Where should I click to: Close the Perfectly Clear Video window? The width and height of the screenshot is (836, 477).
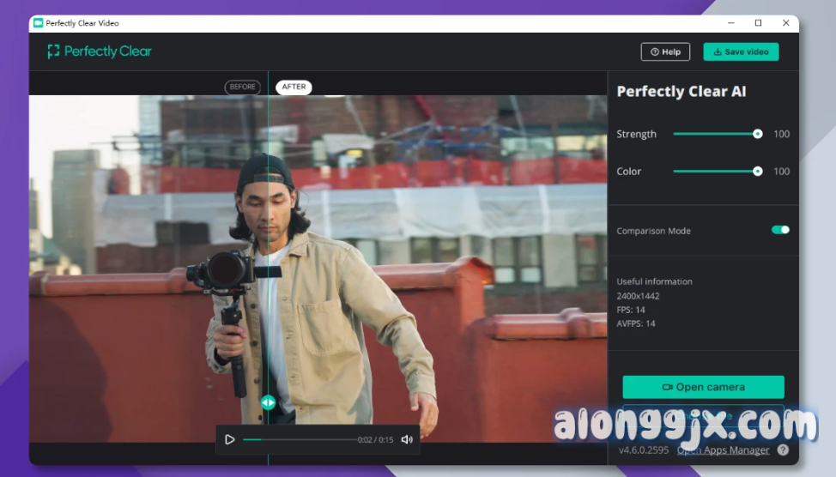785,23
